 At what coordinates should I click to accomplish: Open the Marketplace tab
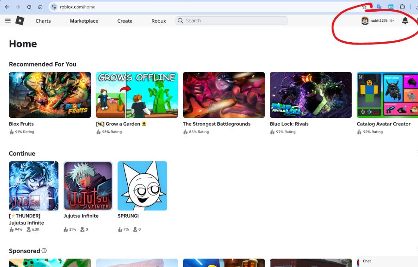click(x=84, y=21)
